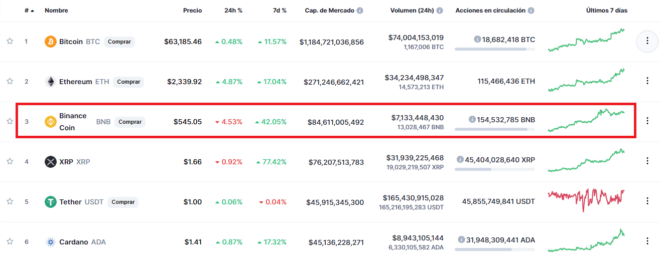Click info icon beside ADA circulating supply
The image size is (661, 261).
461,239
